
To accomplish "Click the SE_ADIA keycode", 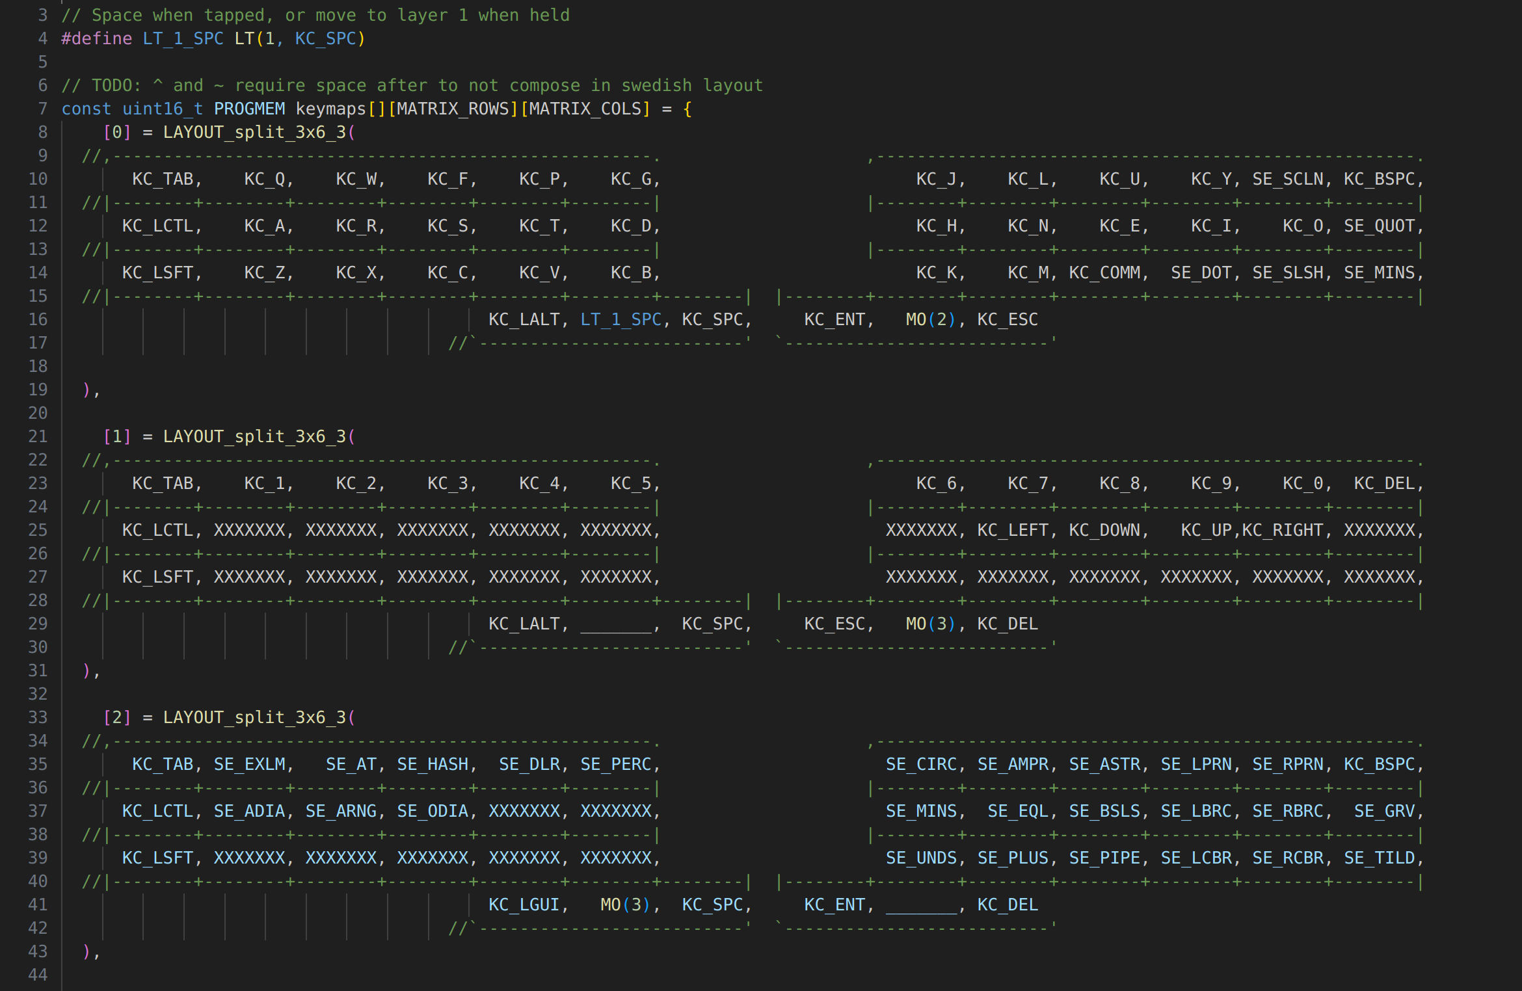I will tap(249, 811).
